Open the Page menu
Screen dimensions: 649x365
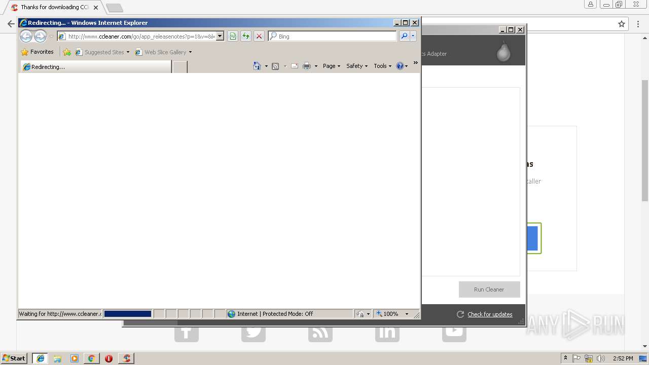(x=332, y=66)
